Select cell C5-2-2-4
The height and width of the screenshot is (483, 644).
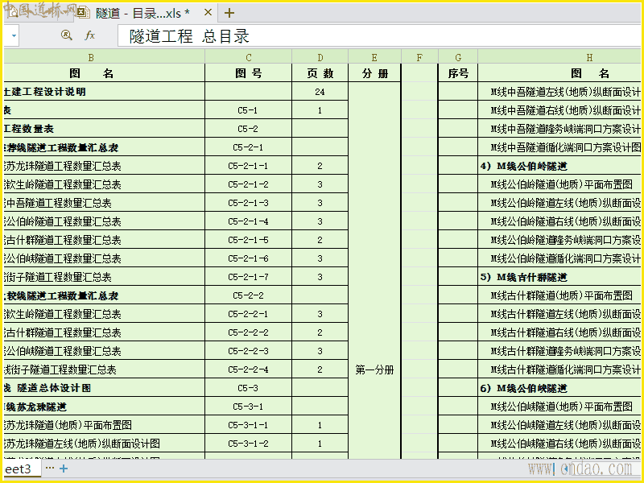coord(248,369)
